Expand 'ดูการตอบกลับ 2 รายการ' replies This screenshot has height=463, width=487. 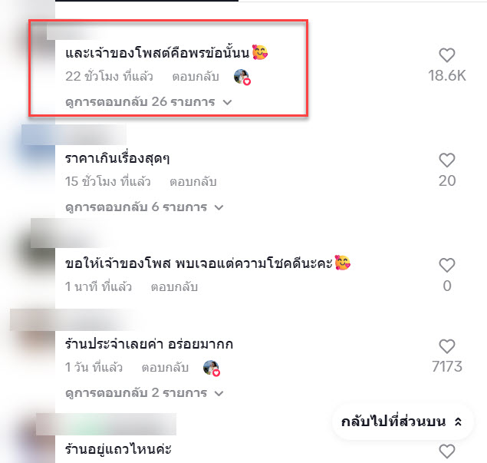click(x=144, y=393)
